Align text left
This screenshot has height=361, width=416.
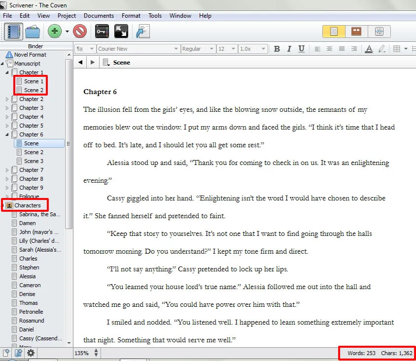click(x=317, y=49)
